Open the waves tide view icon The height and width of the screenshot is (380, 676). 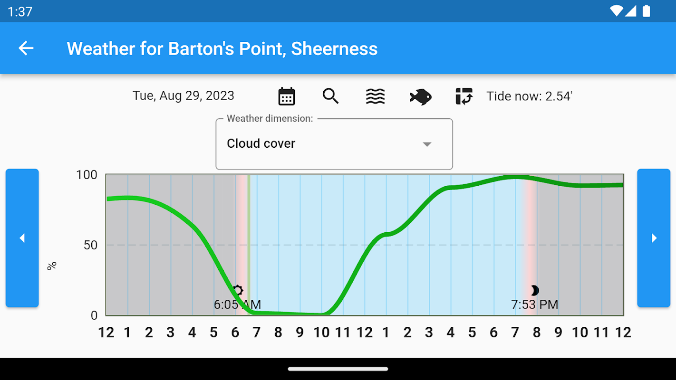375,96
